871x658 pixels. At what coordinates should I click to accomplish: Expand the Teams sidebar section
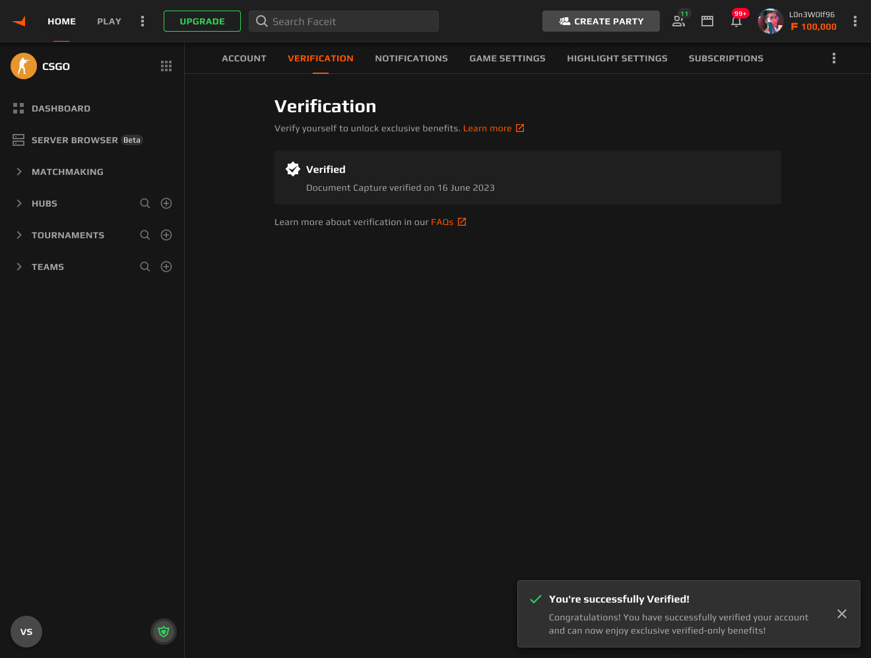pyautogui.click(x=19, y=267)
